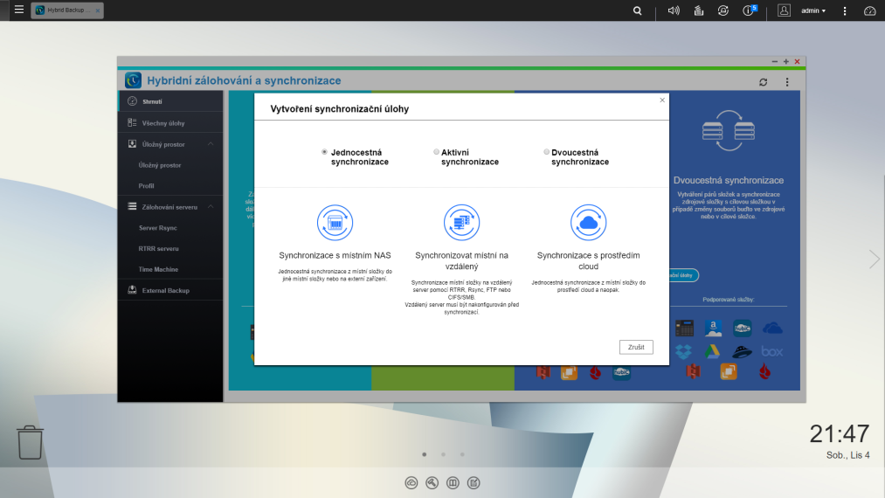The height and width of the screenshot is (498, 885).
Task: Open Shrnutí in the sidebar
Action: tap(170, 101)
